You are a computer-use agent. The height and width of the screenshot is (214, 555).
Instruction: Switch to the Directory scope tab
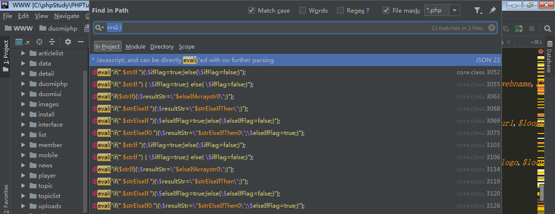pos(161,47)
